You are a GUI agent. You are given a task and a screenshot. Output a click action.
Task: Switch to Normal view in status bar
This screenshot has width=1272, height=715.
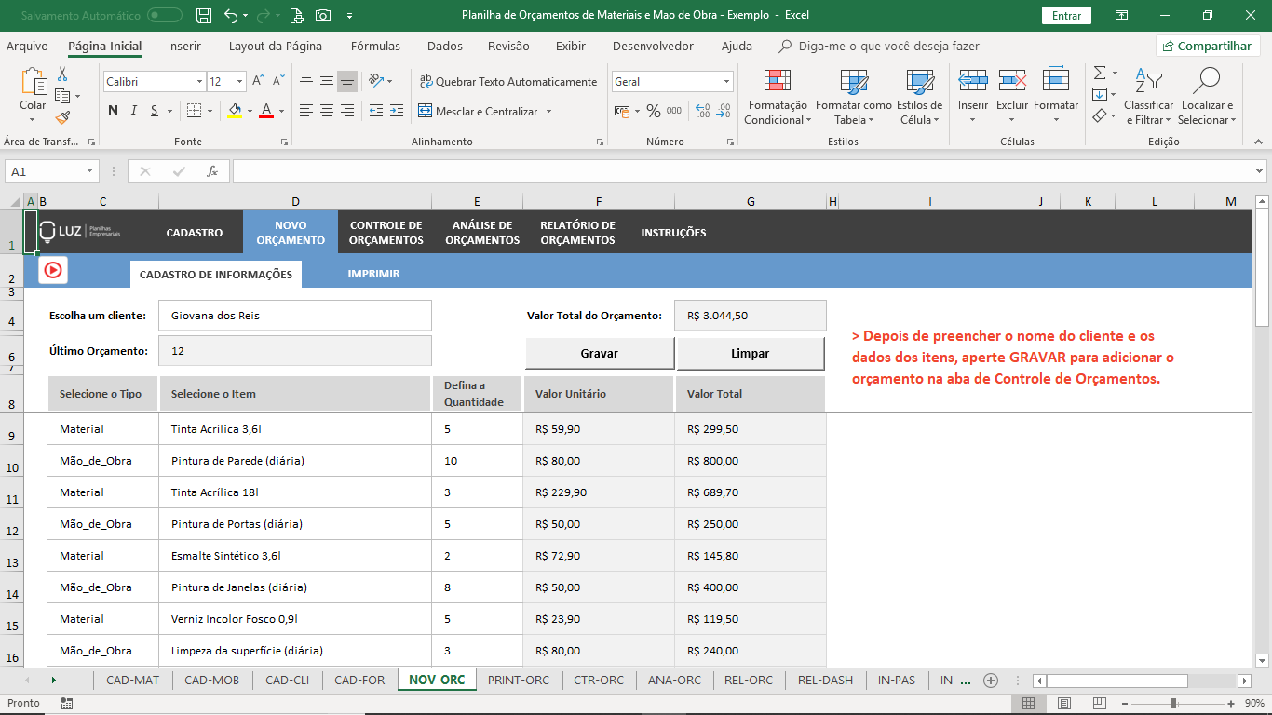point(1028,704)
